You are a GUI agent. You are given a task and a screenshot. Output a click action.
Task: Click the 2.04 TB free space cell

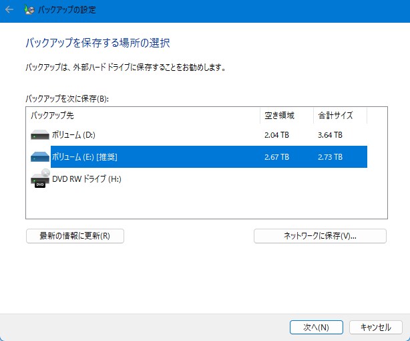(x=276, y=135)
